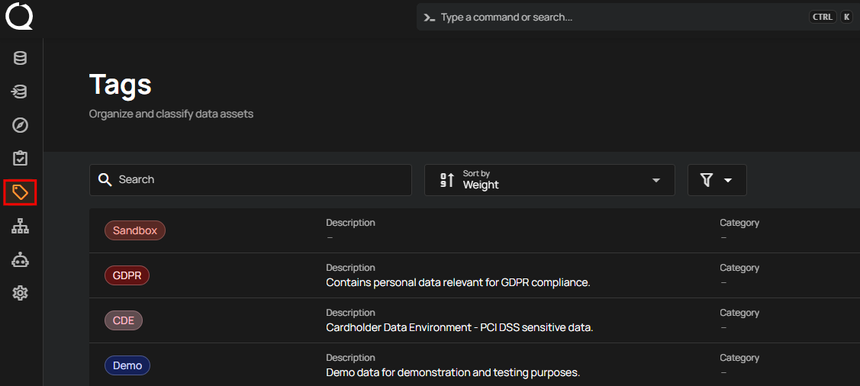Open the datastores database icon in sidebar
Image resolution: width=860 pixels, height=386 pixels.
(x=21, y=58)
